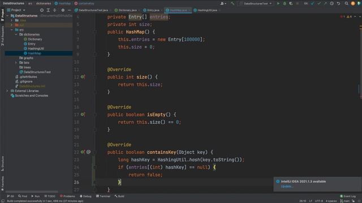The width and height of the screenshot is (362, 203).
Task: Open Dictionary file in project tree
Action: (35, 39)
